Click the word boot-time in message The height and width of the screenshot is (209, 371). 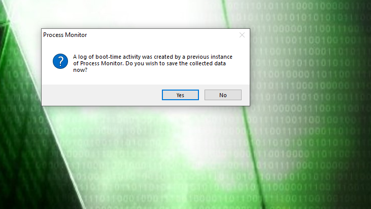[108, 57]
